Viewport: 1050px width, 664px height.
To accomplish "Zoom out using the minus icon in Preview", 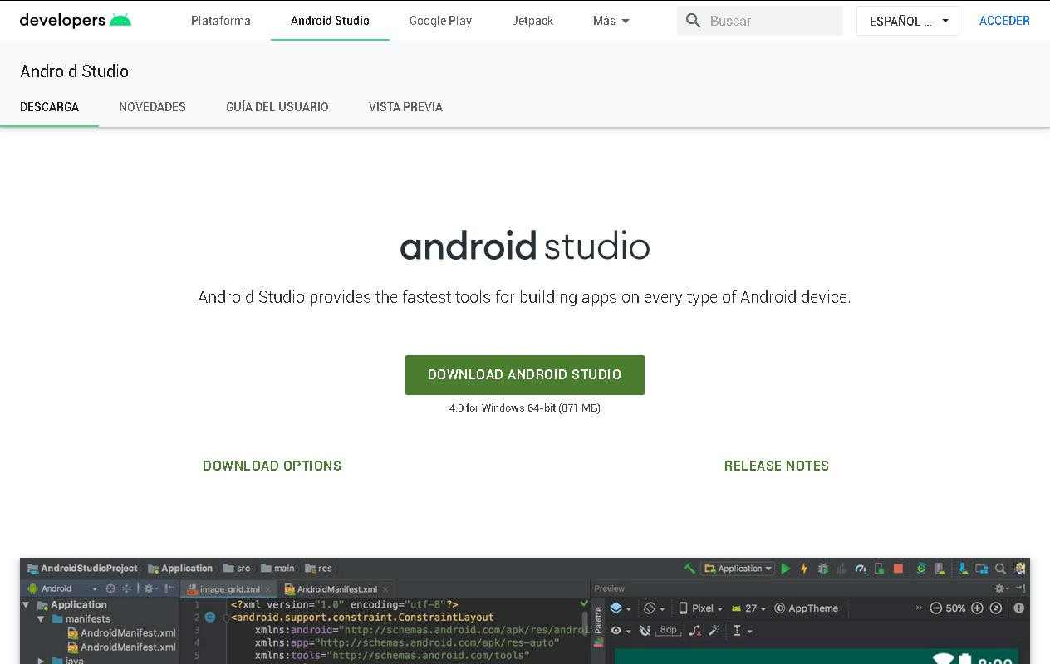I will tap(936, 608).
